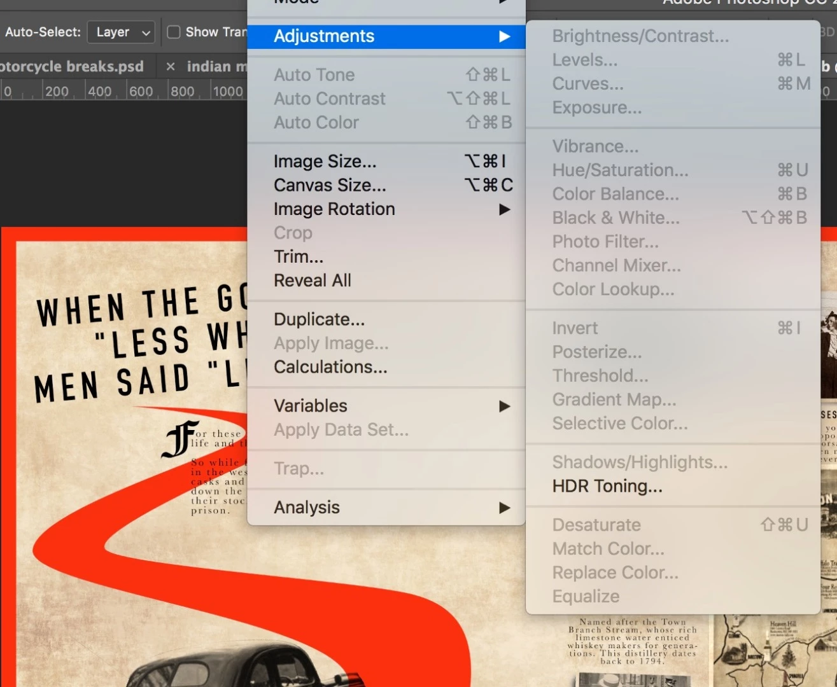Viewport: 837px width, 687px height.
Task: Expand the Image Rotation submenu
Action: [x=386, y=209]
